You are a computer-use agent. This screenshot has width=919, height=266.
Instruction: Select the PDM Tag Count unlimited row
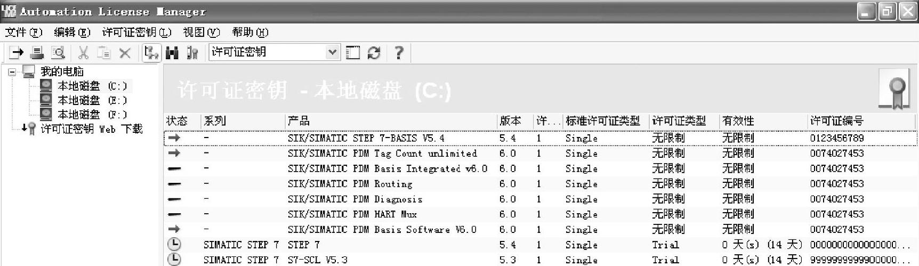[x=540, y=154]
